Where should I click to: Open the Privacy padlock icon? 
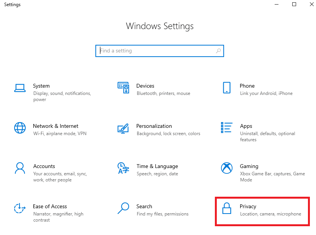227,208
